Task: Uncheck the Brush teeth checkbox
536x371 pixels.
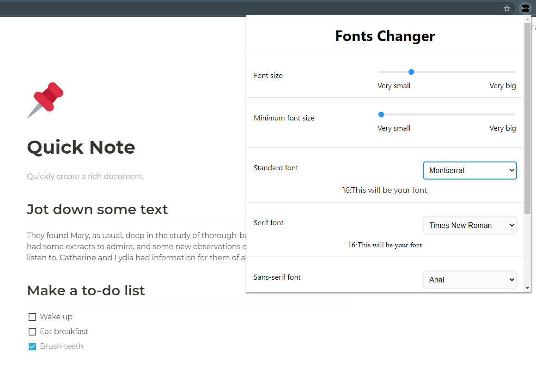Action: click(x=32, y=347)
